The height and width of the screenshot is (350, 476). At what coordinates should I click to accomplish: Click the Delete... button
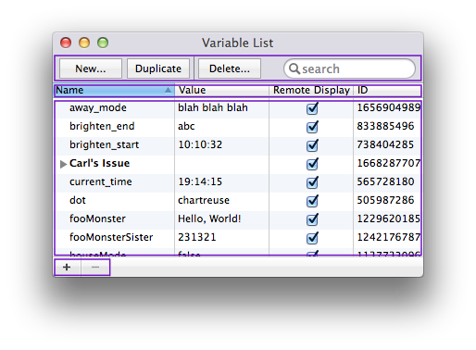coord(230,69)
